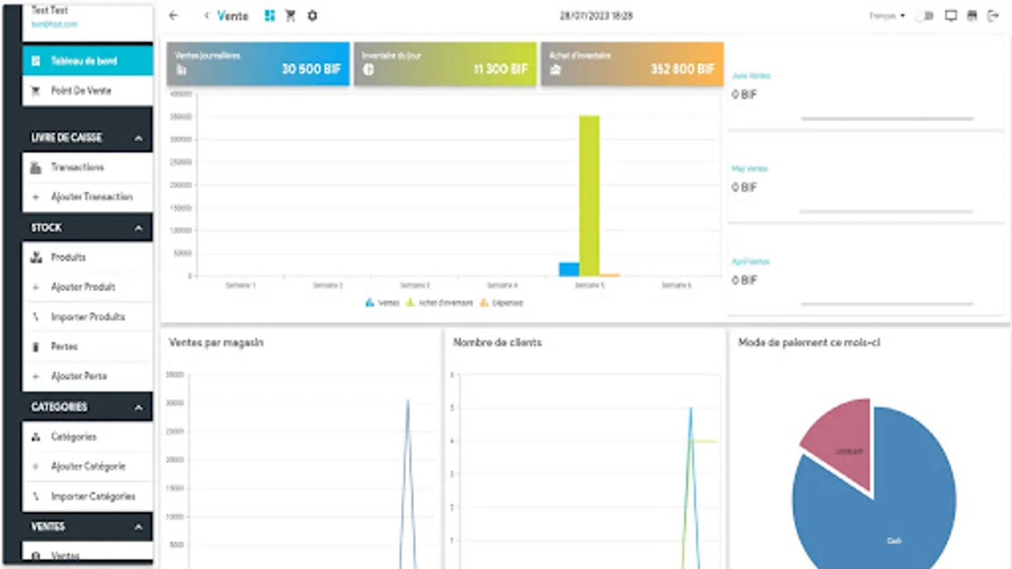The height and width of the screenshot is (569, 1012).
Task: Collapse the CATEGORIES section
Action: click(x=138, y=407)
